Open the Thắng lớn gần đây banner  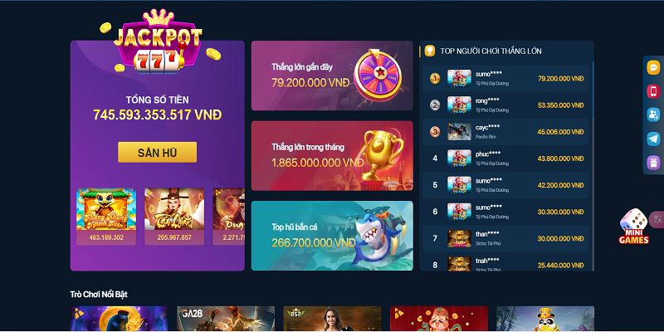pos(332,76)
